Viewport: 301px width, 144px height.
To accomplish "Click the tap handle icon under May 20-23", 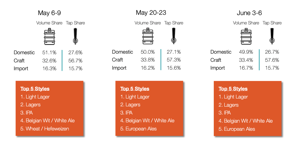I will 174,36.
